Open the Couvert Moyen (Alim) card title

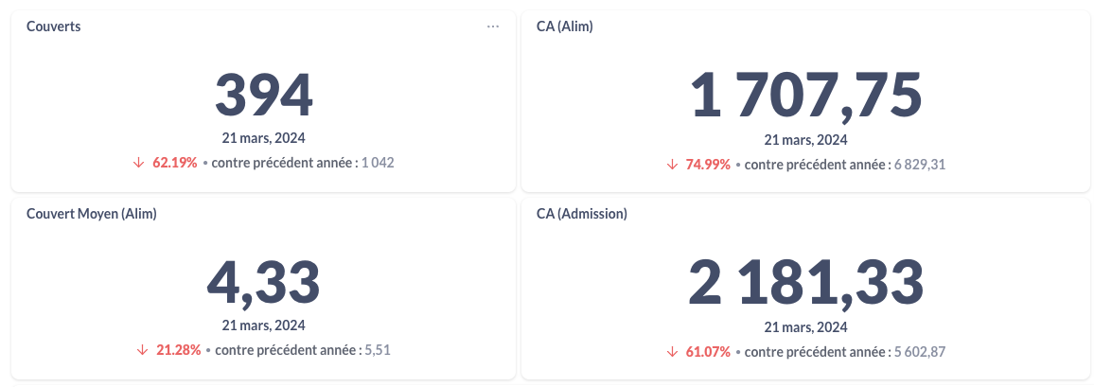point(91,214)
